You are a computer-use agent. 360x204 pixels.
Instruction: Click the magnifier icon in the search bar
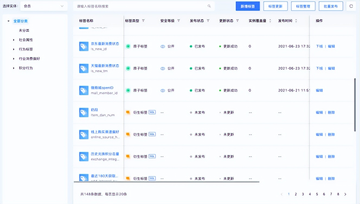(x=209, y=6)
